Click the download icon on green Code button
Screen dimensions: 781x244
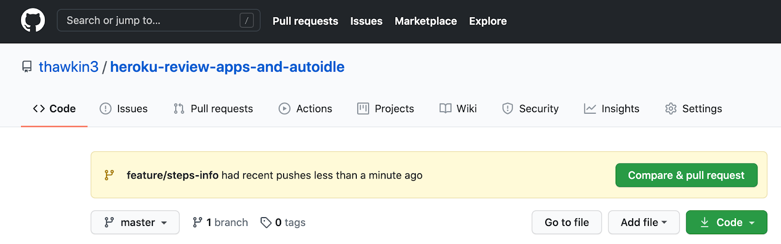[704, 223]
